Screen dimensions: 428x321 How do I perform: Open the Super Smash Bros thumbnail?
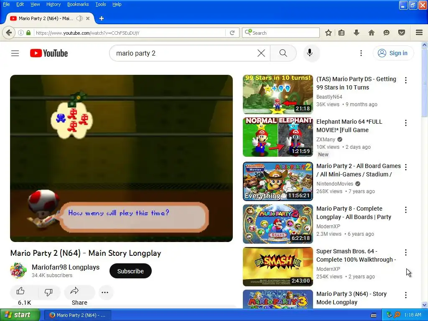(278, 267)
